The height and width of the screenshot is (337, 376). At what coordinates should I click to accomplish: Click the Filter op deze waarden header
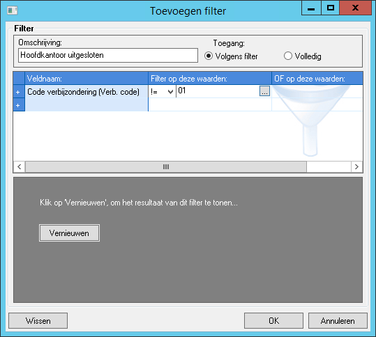210,79
